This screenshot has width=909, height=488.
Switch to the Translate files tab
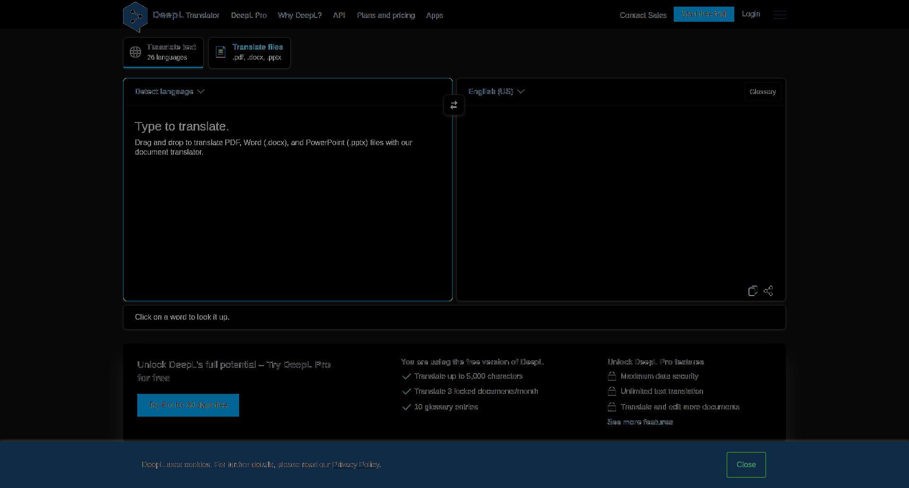pos(250,52)
